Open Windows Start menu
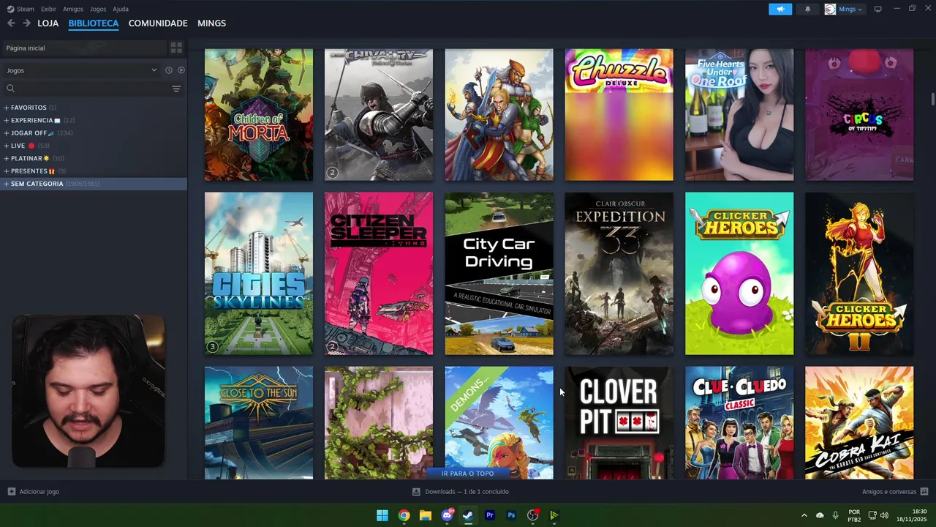Viewport: 936px width, 527px height. [382, 515]
